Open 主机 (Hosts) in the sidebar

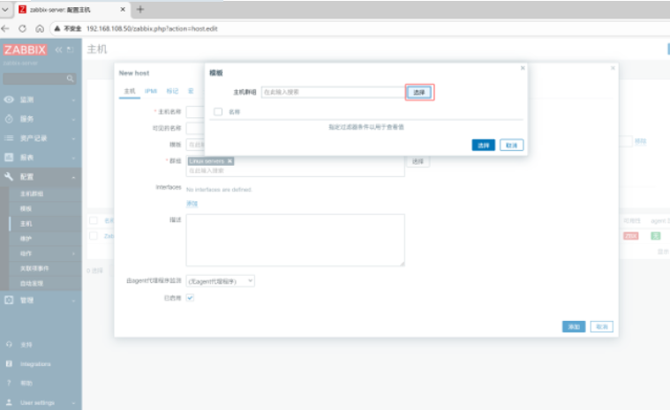(26, 224)
